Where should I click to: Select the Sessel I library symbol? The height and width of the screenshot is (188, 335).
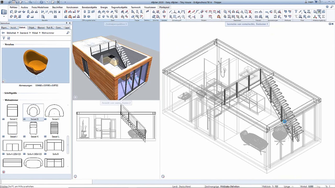pyautogui.click(x=54, y=112)
